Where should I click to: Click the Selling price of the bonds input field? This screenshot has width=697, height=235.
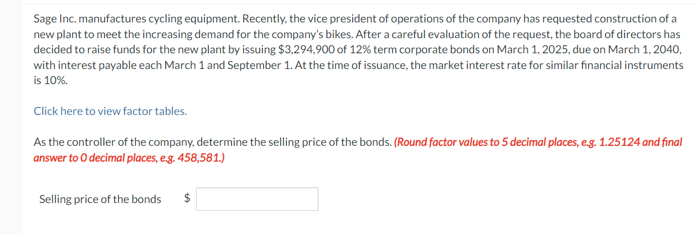tap(257, 199)
